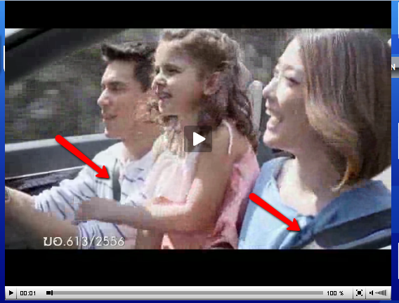Mute audio with the speaker icon
The image size is (399, 303).
(x=372, y=293)
